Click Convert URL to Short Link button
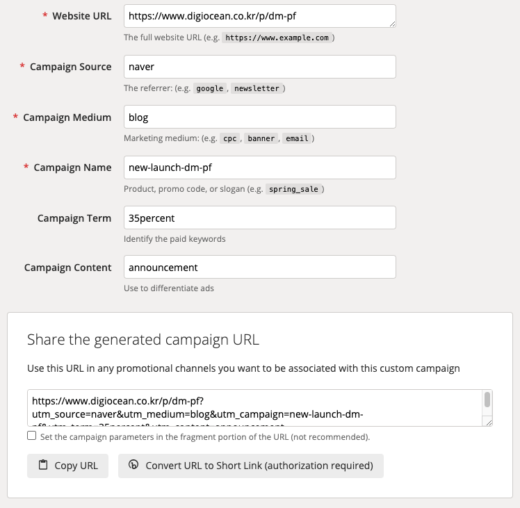This screenshot has width=520, height=508. click(x=251, y=466)
